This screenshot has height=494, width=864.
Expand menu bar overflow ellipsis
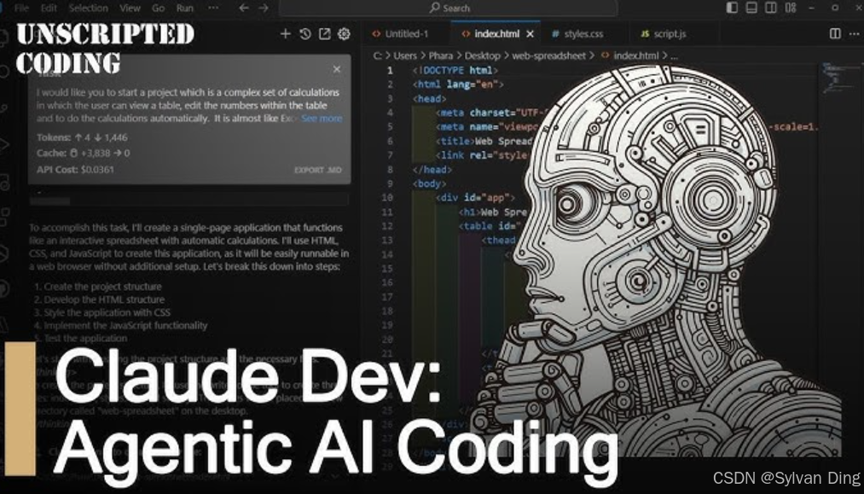coord(213,8)
